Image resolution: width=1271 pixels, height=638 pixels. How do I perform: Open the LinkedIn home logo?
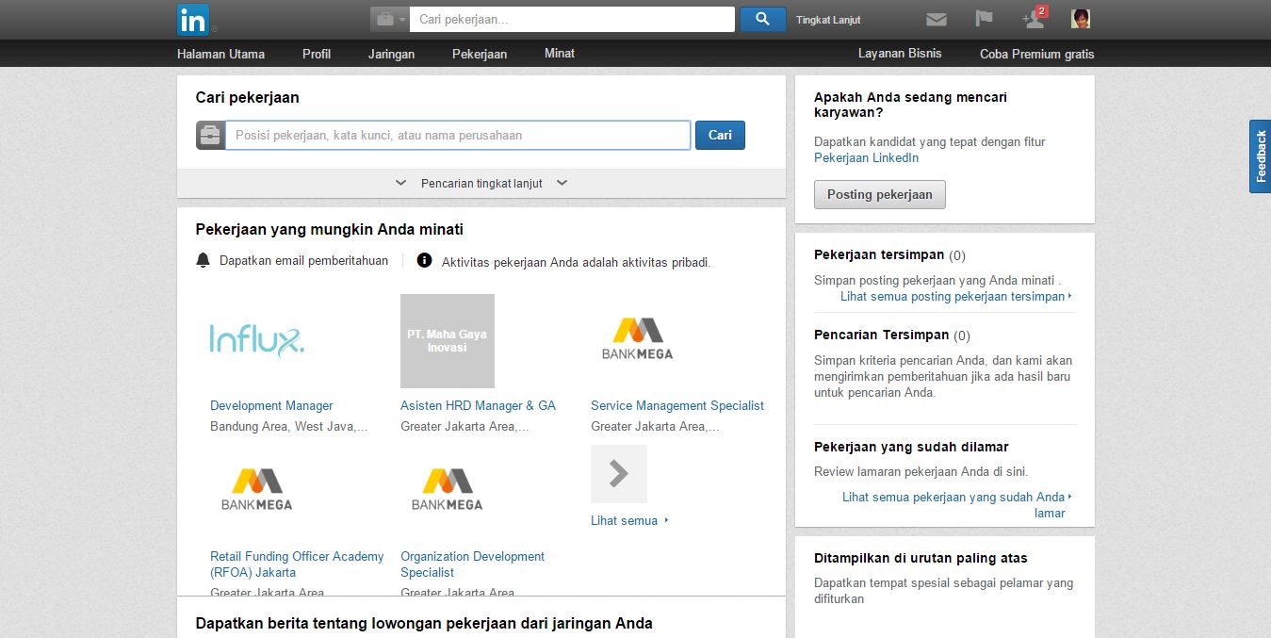pos(193,19)
